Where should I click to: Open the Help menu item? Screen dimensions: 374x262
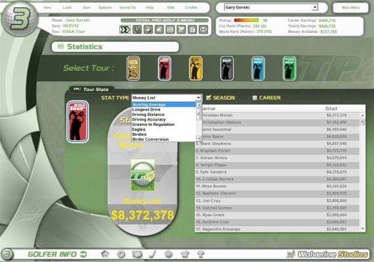[x=150, y=8]
